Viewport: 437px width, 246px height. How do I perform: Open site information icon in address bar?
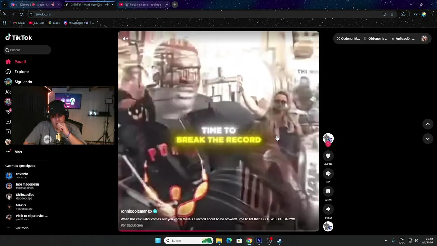[31, 14]
